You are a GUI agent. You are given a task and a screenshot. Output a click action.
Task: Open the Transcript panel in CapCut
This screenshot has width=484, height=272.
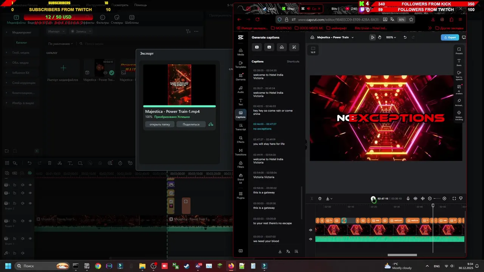point(240,127)
